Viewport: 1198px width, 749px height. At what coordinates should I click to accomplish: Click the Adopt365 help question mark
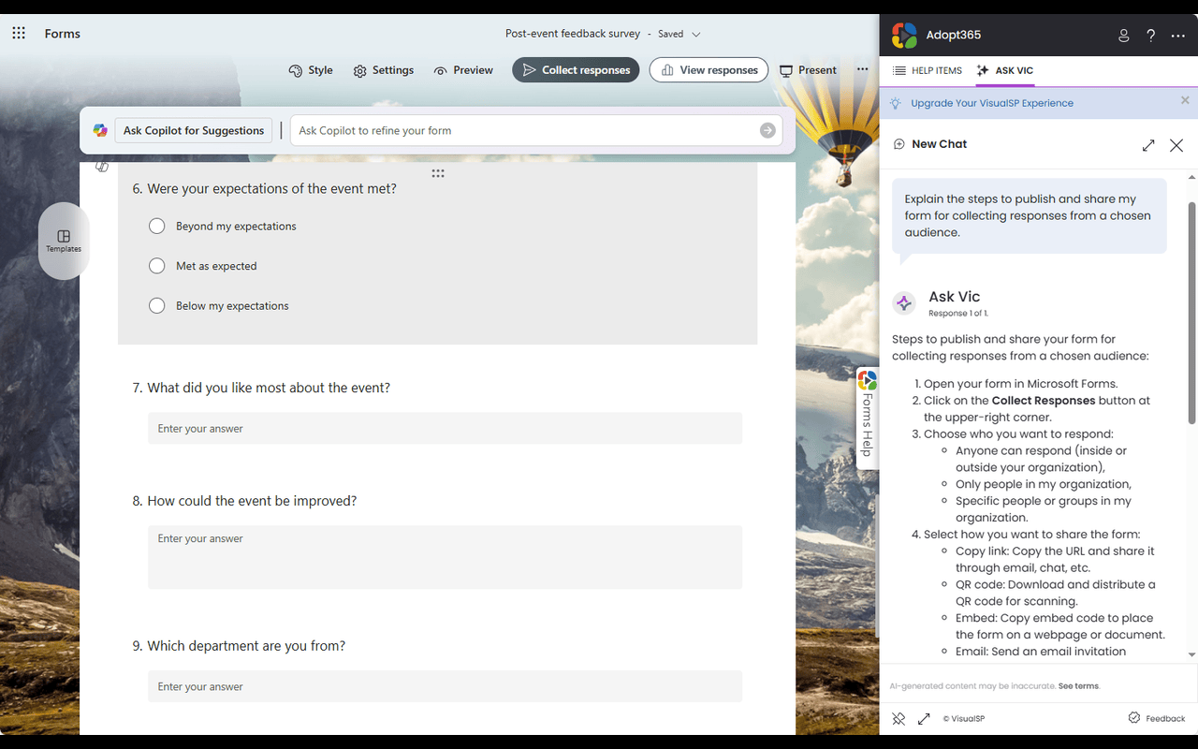(x=1151, y=36)
